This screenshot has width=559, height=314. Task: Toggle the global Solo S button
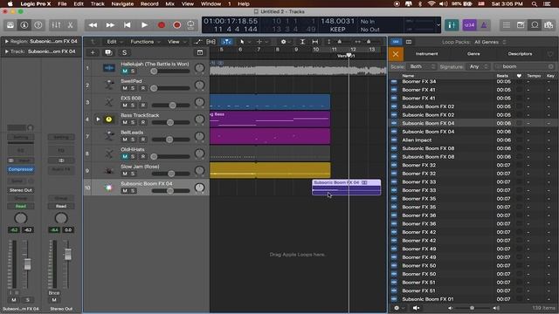click(x=124, y=52)
